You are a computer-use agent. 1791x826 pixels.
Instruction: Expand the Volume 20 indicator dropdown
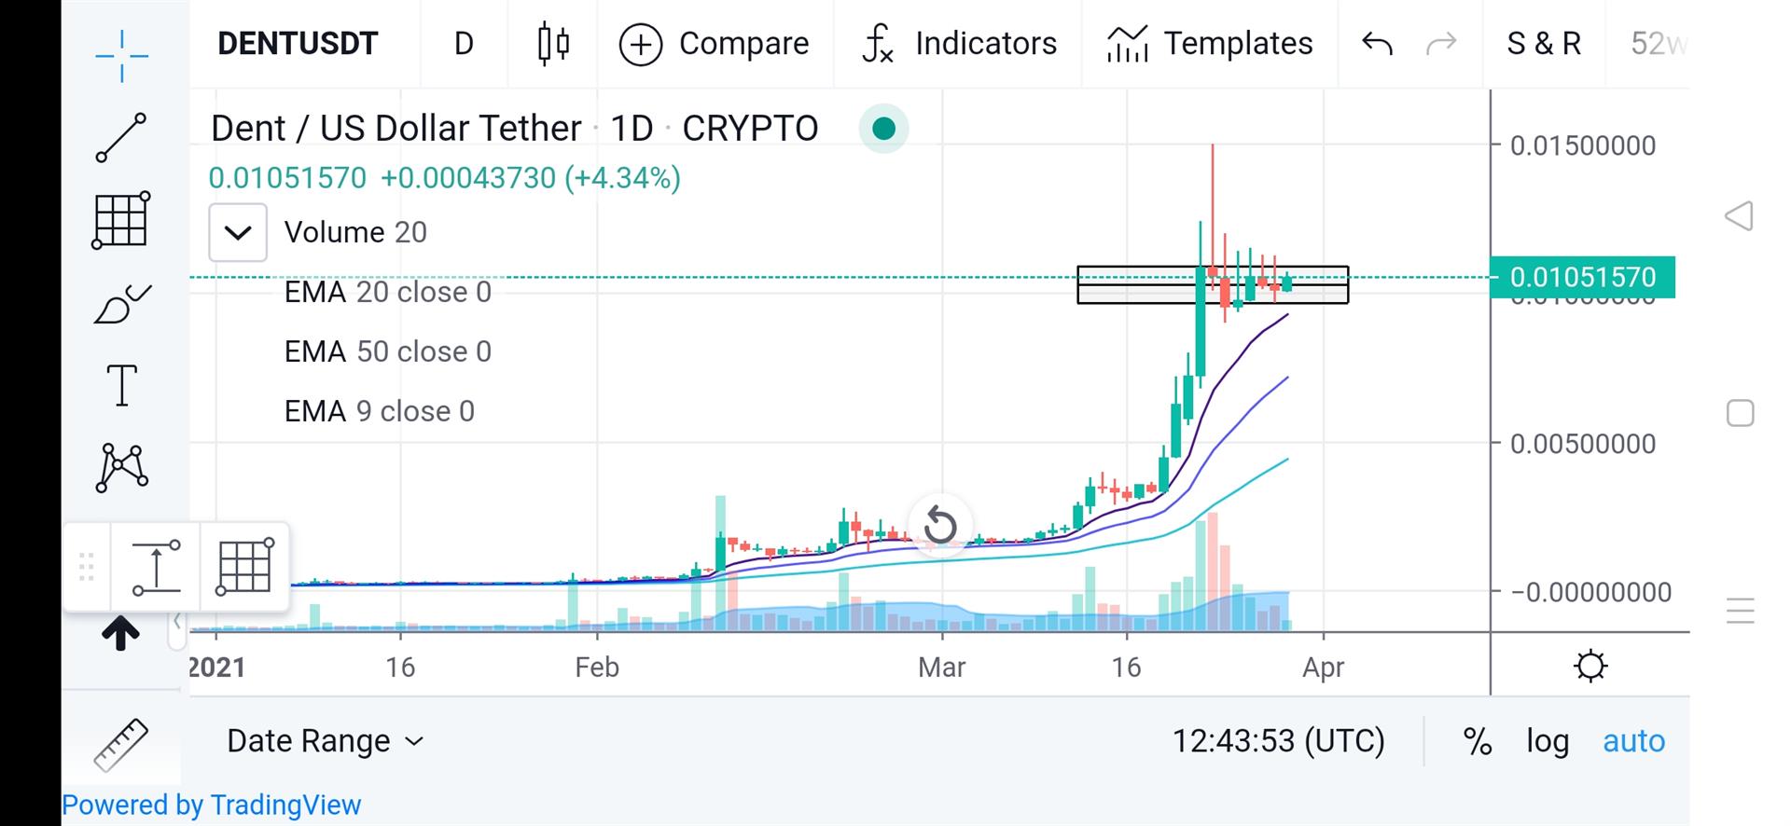point(238,232)
